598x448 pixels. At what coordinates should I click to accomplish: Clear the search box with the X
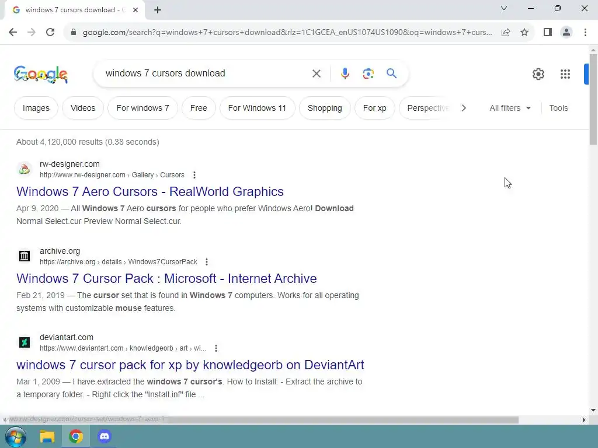(x=316, y=73)
